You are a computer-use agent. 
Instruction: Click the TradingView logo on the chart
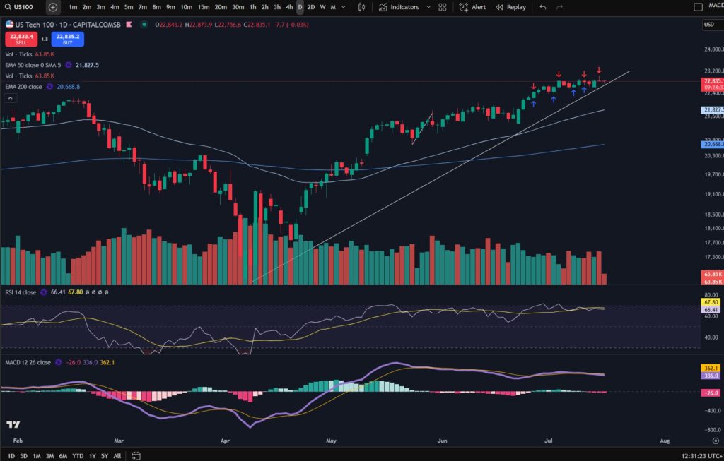point(13,424)
